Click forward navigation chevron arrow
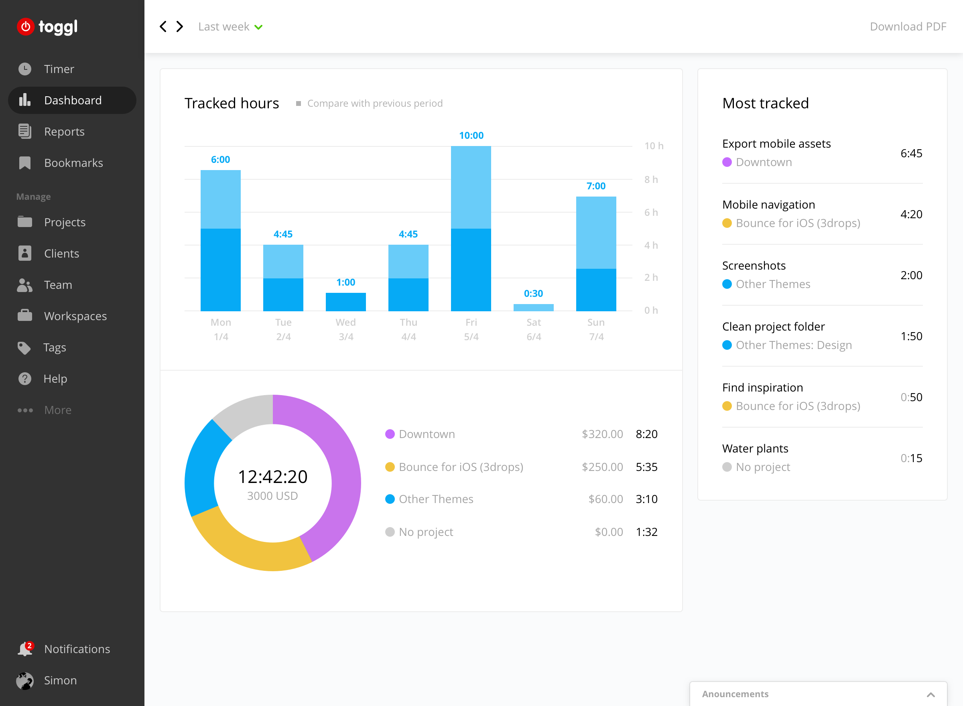This screenshot has height=706, width=963. [179, 26]
